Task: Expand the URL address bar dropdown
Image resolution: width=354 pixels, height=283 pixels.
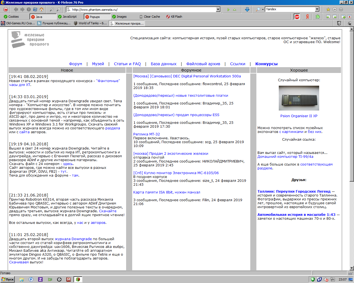Action: click(x=218, y=9)
